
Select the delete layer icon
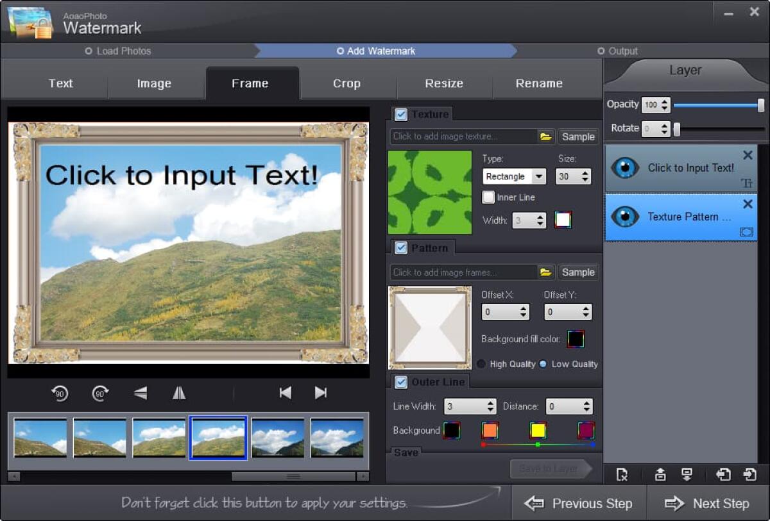click(x=622, y=475)
